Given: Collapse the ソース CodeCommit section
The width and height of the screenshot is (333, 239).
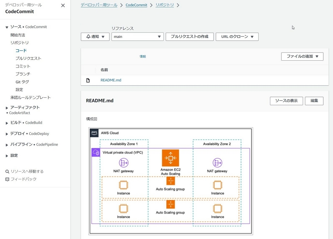Looking at the screenshot, I should 7,27.
